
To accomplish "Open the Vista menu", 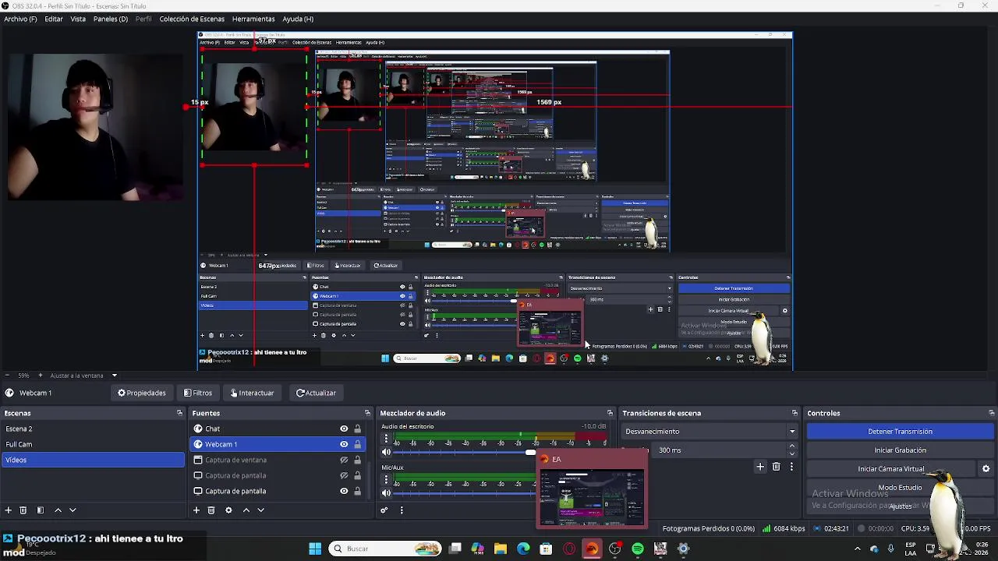I will (78, 19).
